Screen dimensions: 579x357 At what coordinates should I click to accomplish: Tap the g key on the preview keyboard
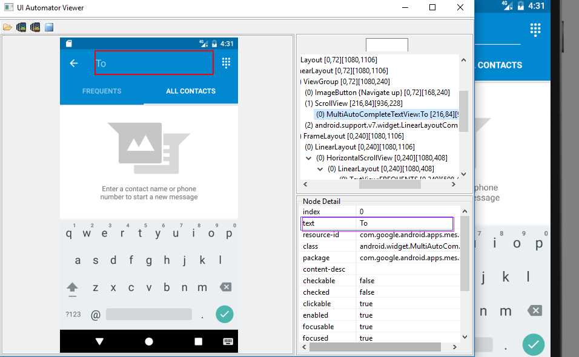[x=149, y=260]
